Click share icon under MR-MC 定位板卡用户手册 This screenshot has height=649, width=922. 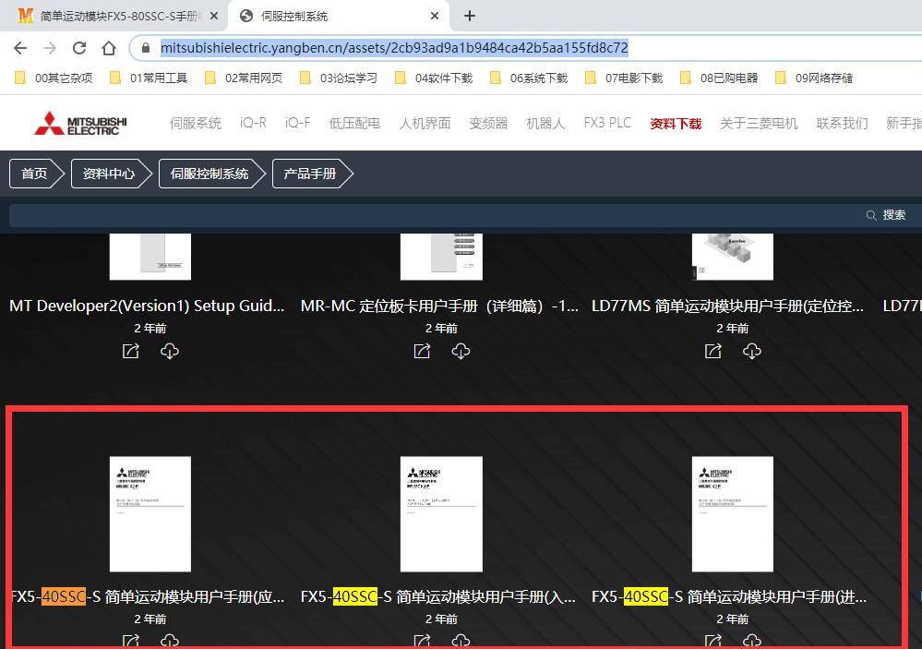coord(422,351)
